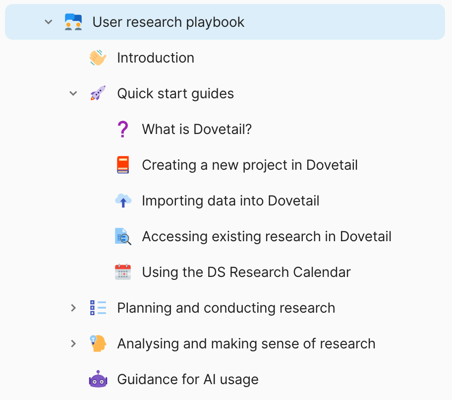Click the purple question mark icon
452x400 pixels.
click(x=122, y=130)
